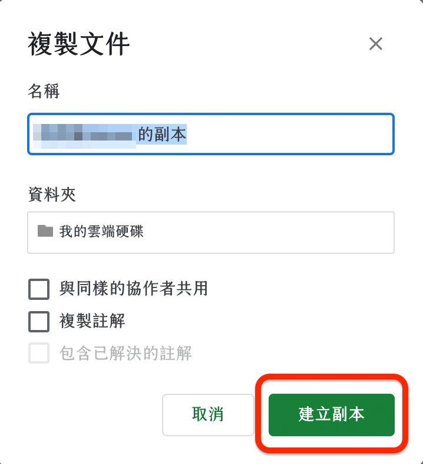Click empty space right of 的副本
Screen dimensions: 423x464
click(289, 135)
